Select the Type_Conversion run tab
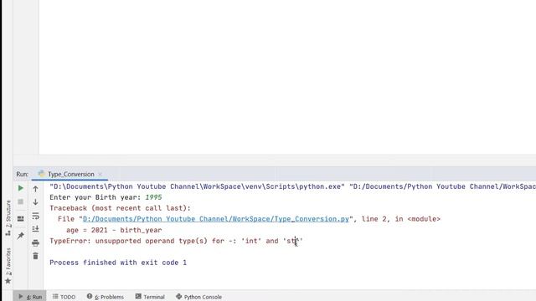Image resolution: width=536 pixels, height=301 pixels. point(70,174)
